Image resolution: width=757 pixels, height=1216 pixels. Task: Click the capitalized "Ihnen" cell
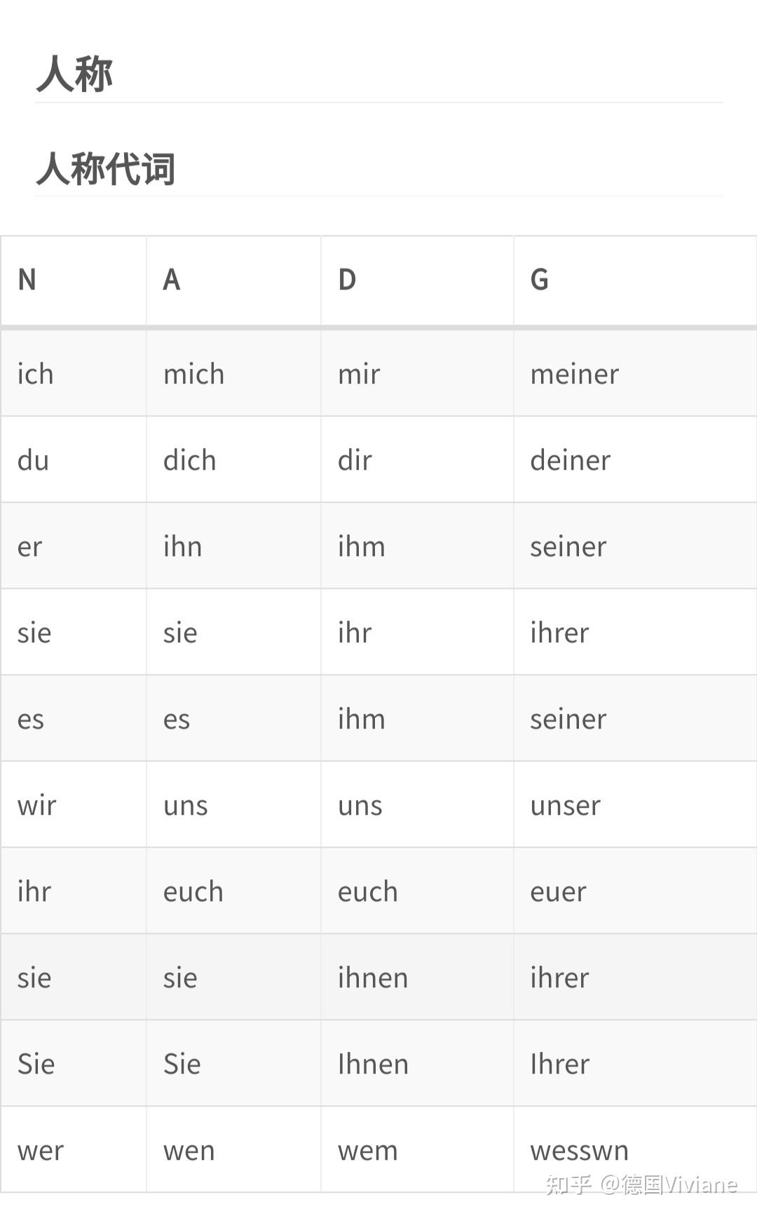(x=373, y=1064)
